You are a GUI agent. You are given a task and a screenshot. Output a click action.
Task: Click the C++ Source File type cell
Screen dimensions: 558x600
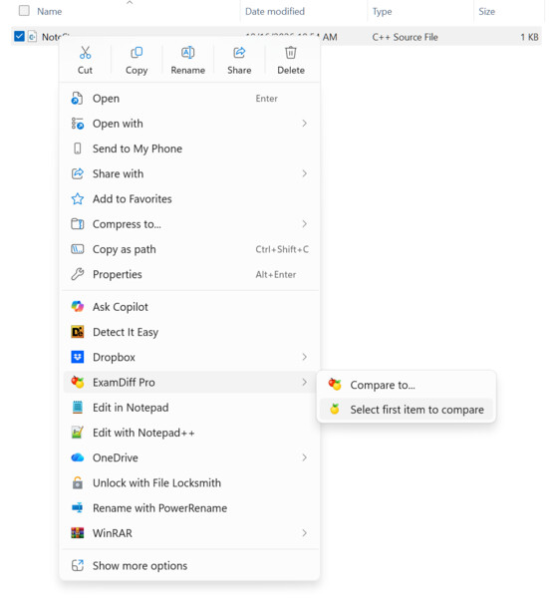pyautogui.click(x=405, y=37)
